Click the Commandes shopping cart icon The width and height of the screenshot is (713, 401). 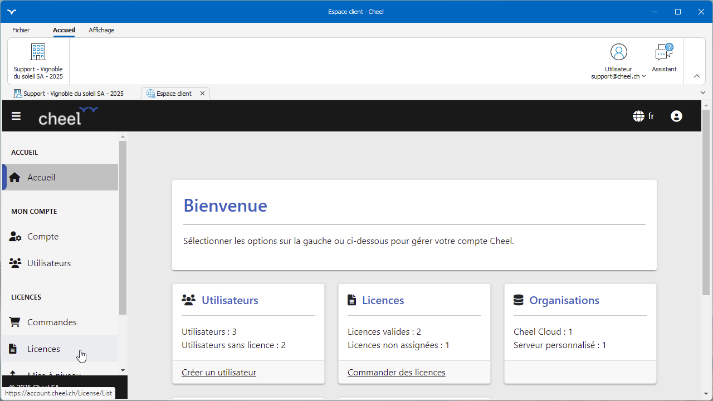(15, 322)
